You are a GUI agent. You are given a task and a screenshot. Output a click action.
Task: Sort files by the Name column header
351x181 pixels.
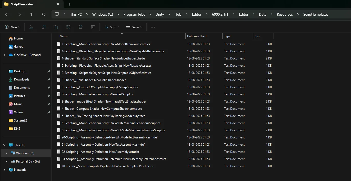(121, 36)
